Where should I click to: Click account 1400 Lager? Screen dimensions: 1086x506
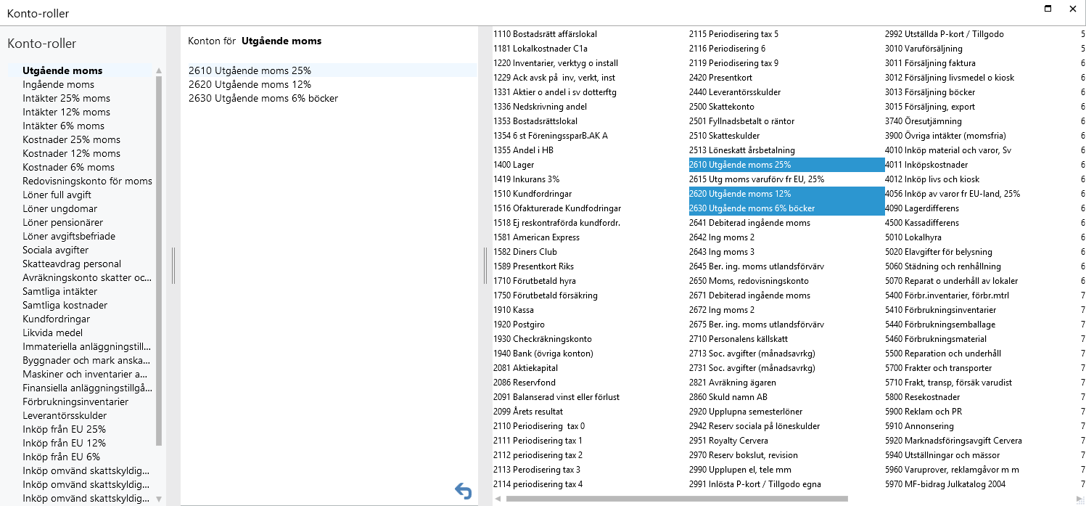(x=514, y=165)
